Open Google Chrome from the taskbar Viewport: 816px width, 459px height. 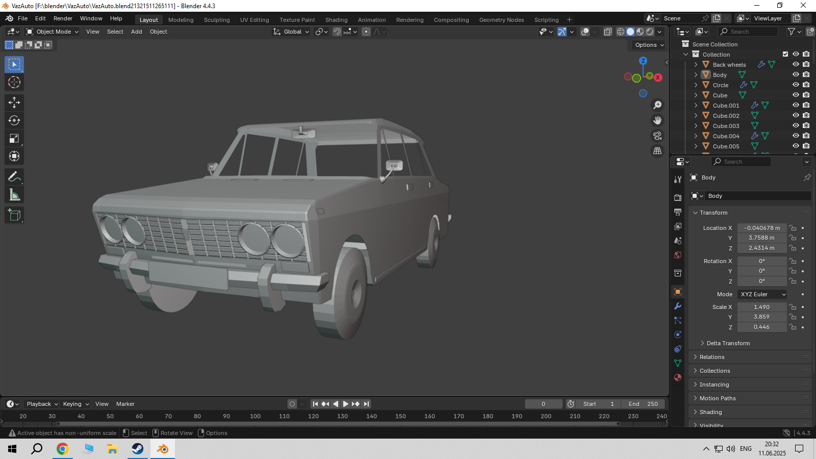pos(62,449)
